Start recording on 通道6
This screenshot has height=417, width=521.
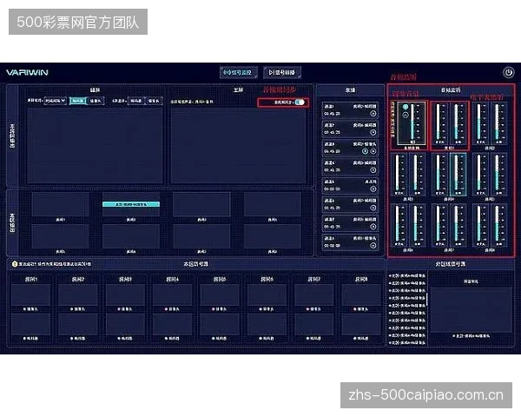[373, 208]
